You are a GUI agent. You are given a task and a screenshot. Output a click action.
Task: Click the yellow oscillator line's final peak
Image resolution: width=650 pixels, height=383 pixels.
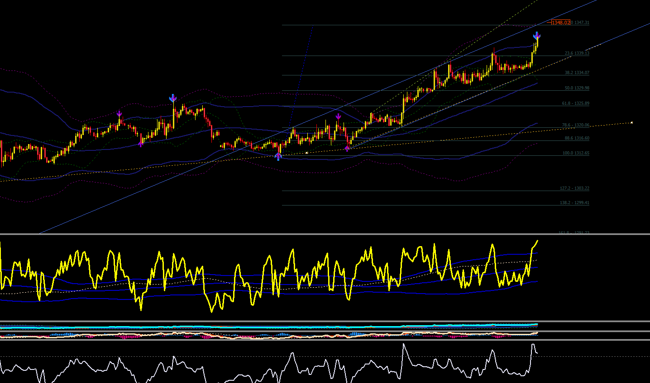(537, 241)
